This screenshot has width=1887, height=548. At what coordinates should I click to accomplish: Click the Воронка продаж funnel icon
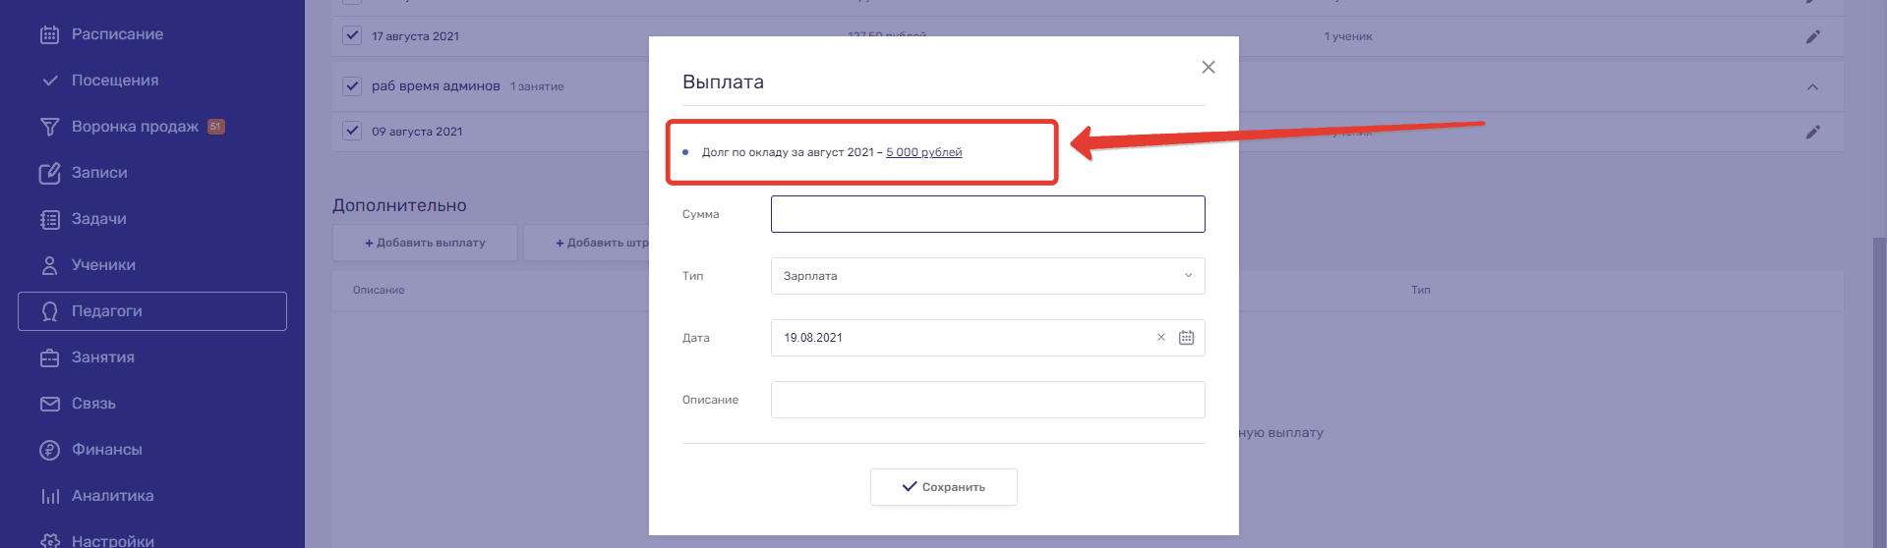click(x=49, y=127)
